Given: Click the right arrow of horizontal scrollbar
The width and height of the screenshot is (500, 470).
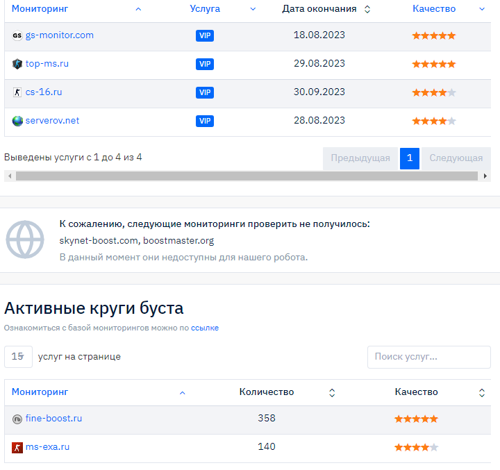Looking at the screenshot, I should [485, 176].
